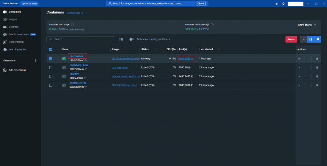The height and width of the screenshot is (166, 327).
Task: Copy container ID 6462fadff808
Action: [85, 78]
